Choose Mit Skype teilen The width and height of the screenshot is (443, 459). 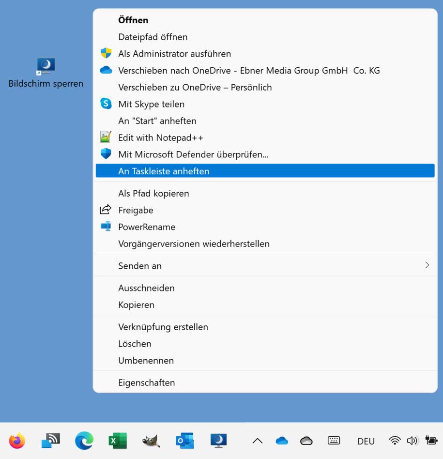[x=151, y=104]
